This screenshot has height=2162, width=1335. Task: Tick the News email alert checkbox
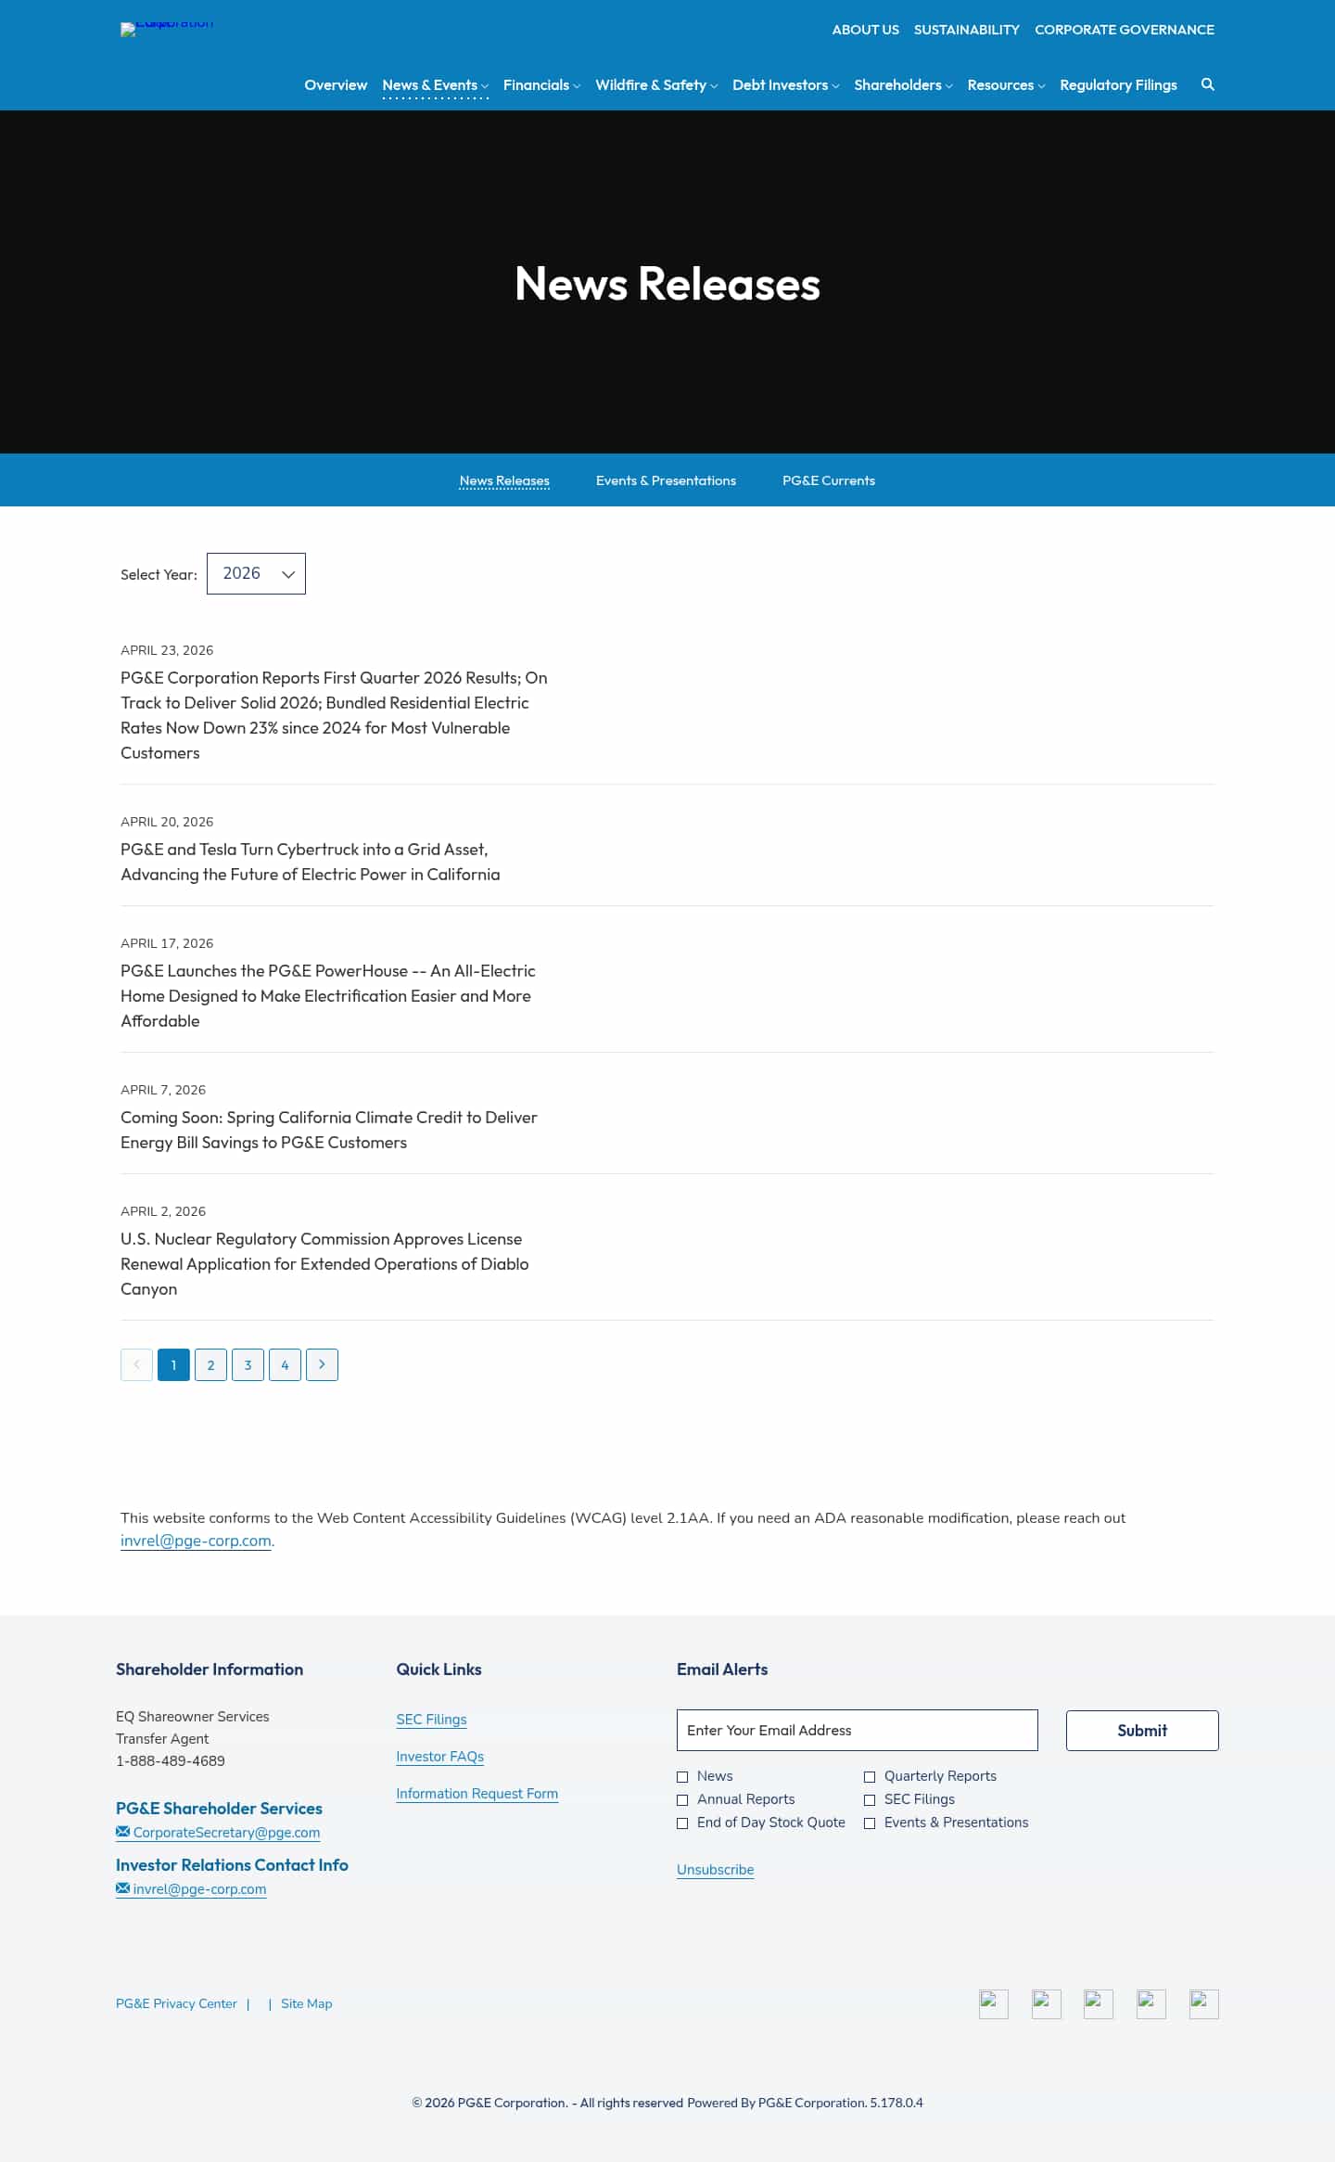pos(682,1777)
